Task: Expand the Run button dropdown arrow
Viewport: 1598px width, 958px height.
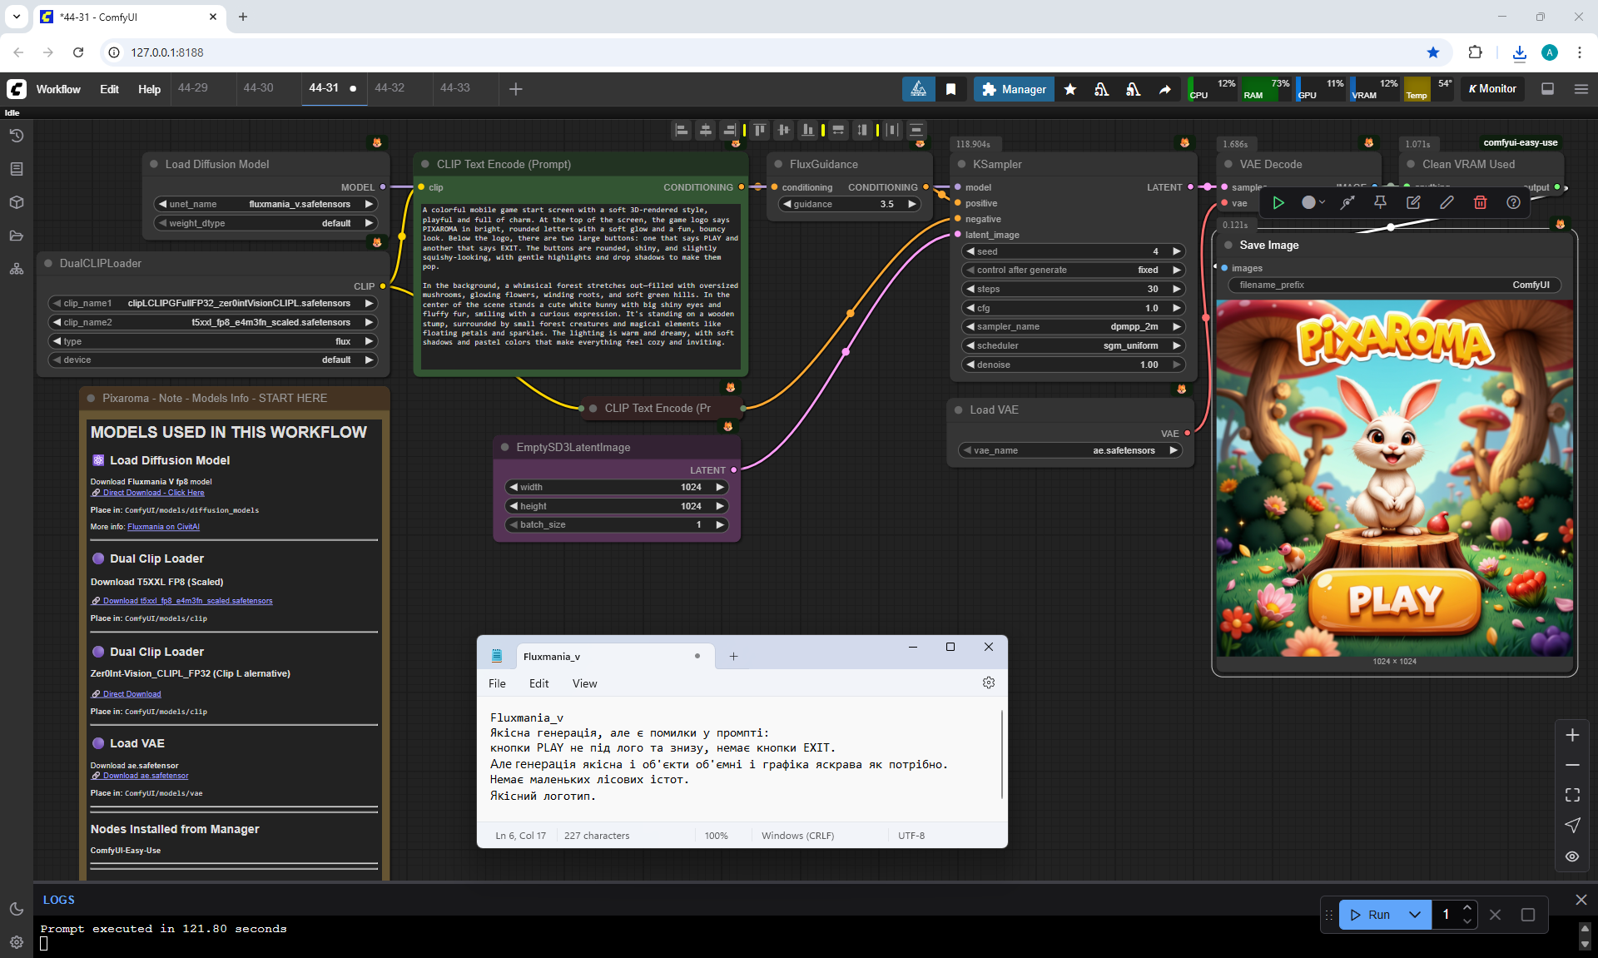Action: pyautogui.click(x=1414, y=914)
